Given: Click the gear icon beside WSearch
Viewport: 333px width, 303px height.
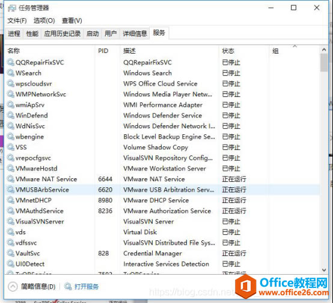Looking at the screenshot, I should pyautogui.click(x=10, y=73).
